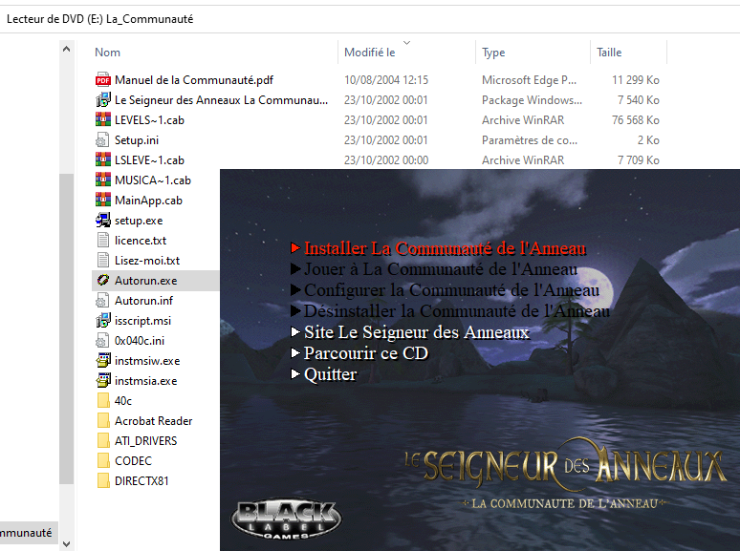Click the size value 76 568 Ko

coord(635,120)
